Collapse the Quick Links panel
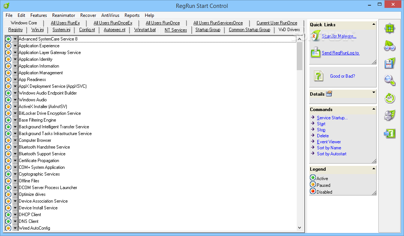Viewport: 404px width, 236px height. 374,24
